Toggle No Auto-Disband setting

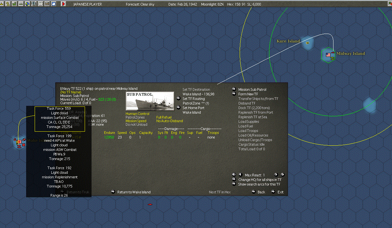tap(169, 121)
